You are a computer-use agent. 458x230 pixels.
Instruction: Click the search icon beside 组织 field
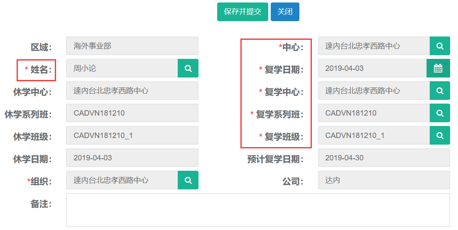(188, 180)
